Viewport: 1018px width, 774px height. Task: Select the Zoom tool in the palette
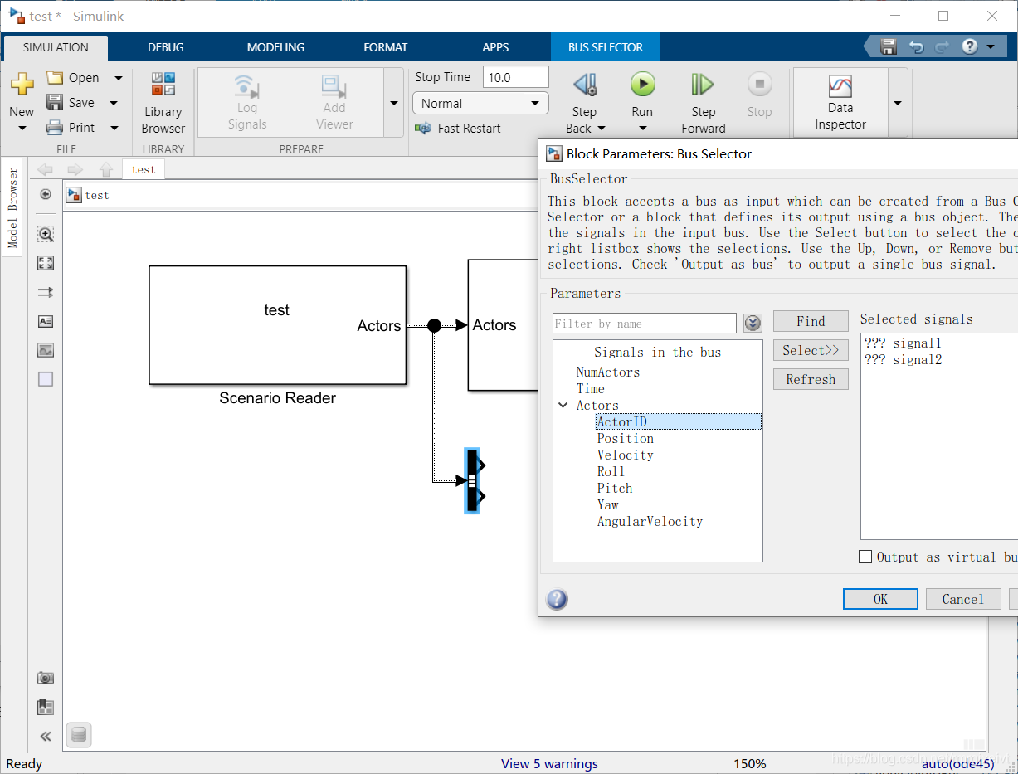46,234
